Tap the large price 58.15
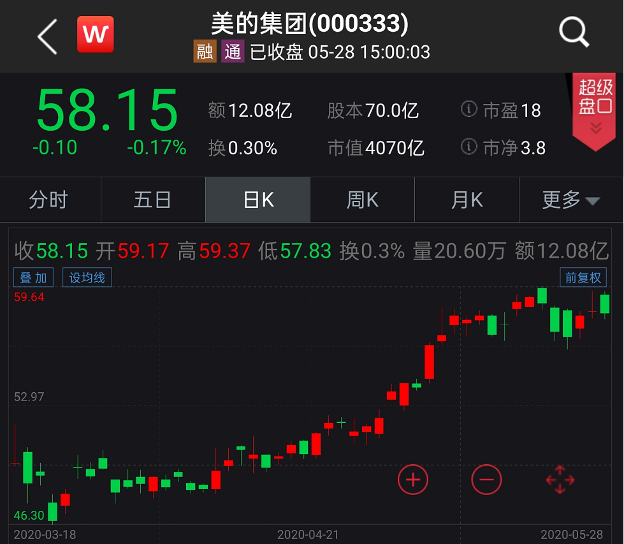The image size is (624, 544). coord(107,110)
